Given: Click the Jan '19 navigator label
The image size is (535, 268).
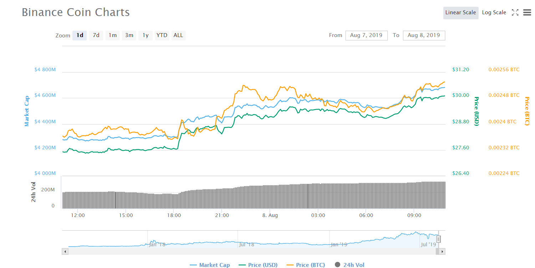Looking at the screenshot, I should coord(339,244).
